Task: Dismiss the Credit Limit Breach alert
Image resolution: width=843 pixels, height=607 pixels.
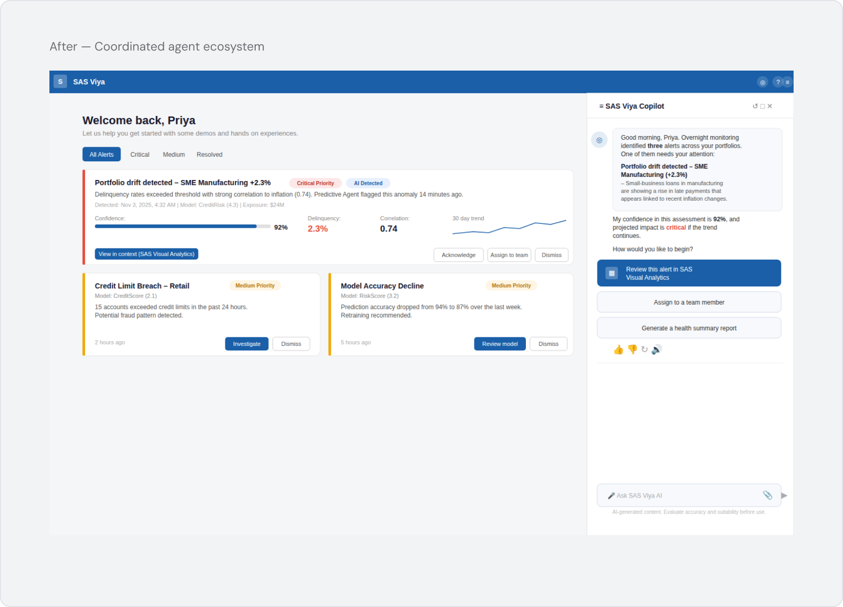Action: [291, 344]
